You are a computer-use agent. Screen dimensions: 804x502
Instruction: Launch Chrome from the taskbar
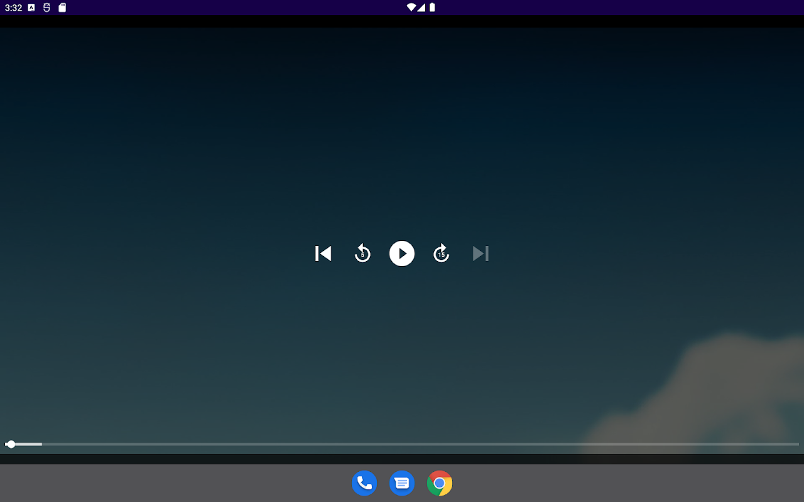(440, 483)
